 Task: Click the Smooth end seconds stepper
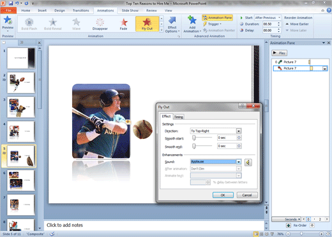[x=239, y=146]
